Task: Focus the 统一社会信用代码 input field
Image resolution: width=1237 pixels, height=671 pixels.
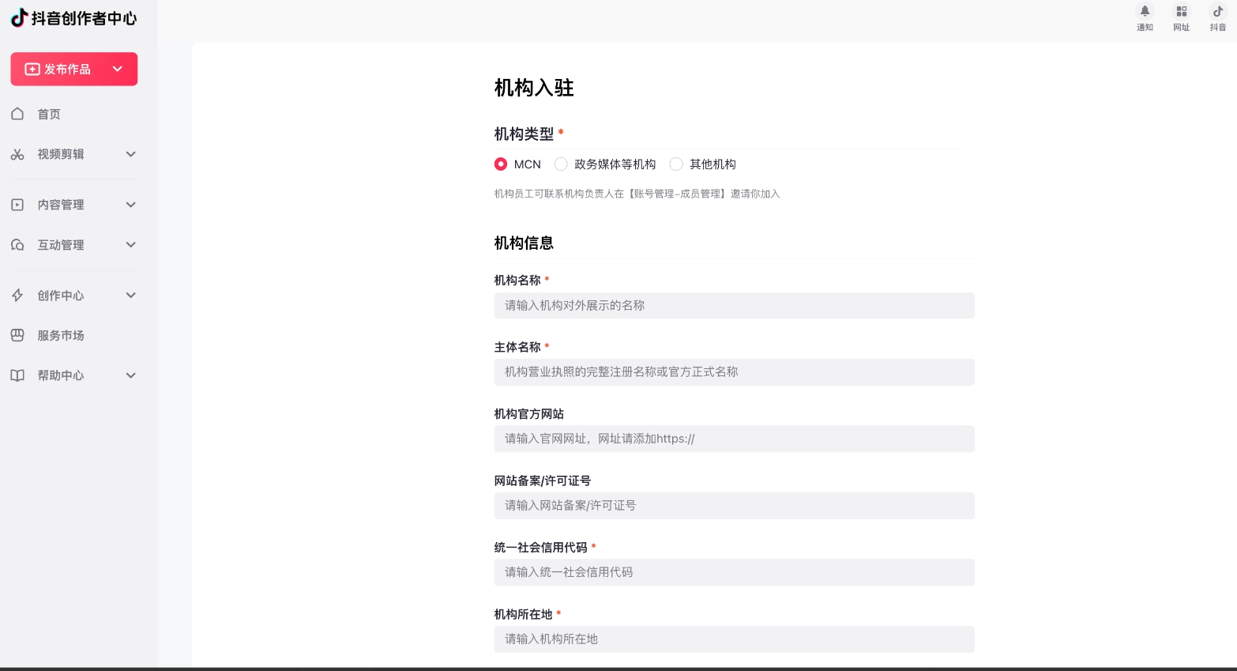Action: (x=734, y=572)
